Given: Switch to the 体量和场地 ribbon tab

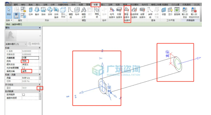Looking at the screenshot, I should pos(63,4).
